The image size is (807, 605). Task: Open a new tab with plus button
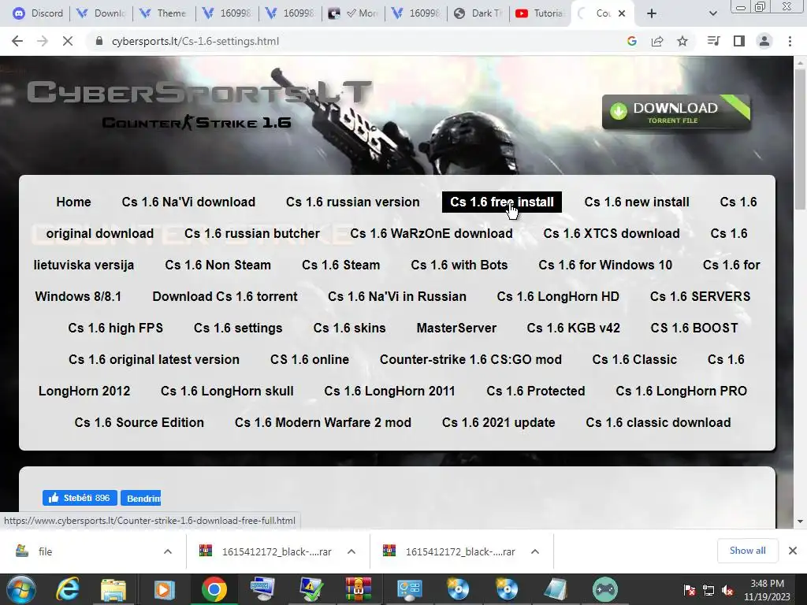coord(652,13)
